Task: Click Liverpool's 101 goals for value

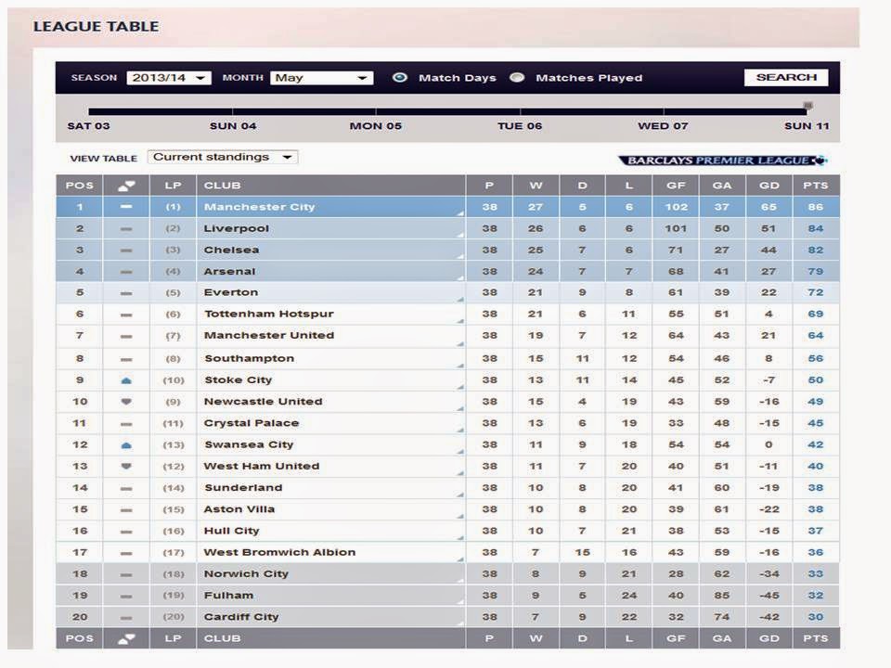Action: tap(676, 228)
